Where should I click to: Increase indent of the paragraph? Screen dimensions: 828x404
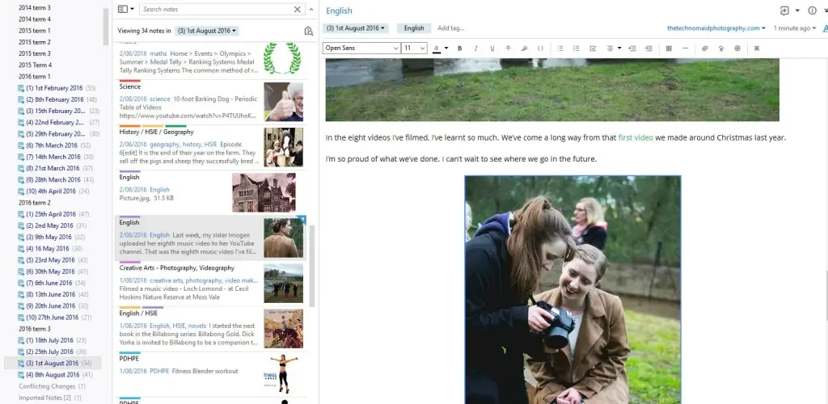[x=648, y=48]
